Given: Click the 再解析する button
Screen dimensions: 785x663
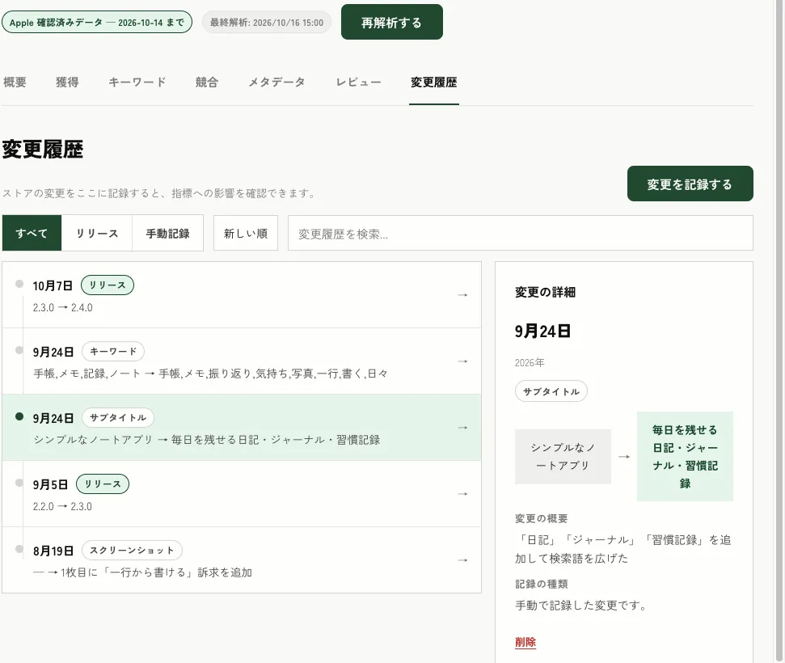Looking at the screenshot, I should [x=391, y=22].
